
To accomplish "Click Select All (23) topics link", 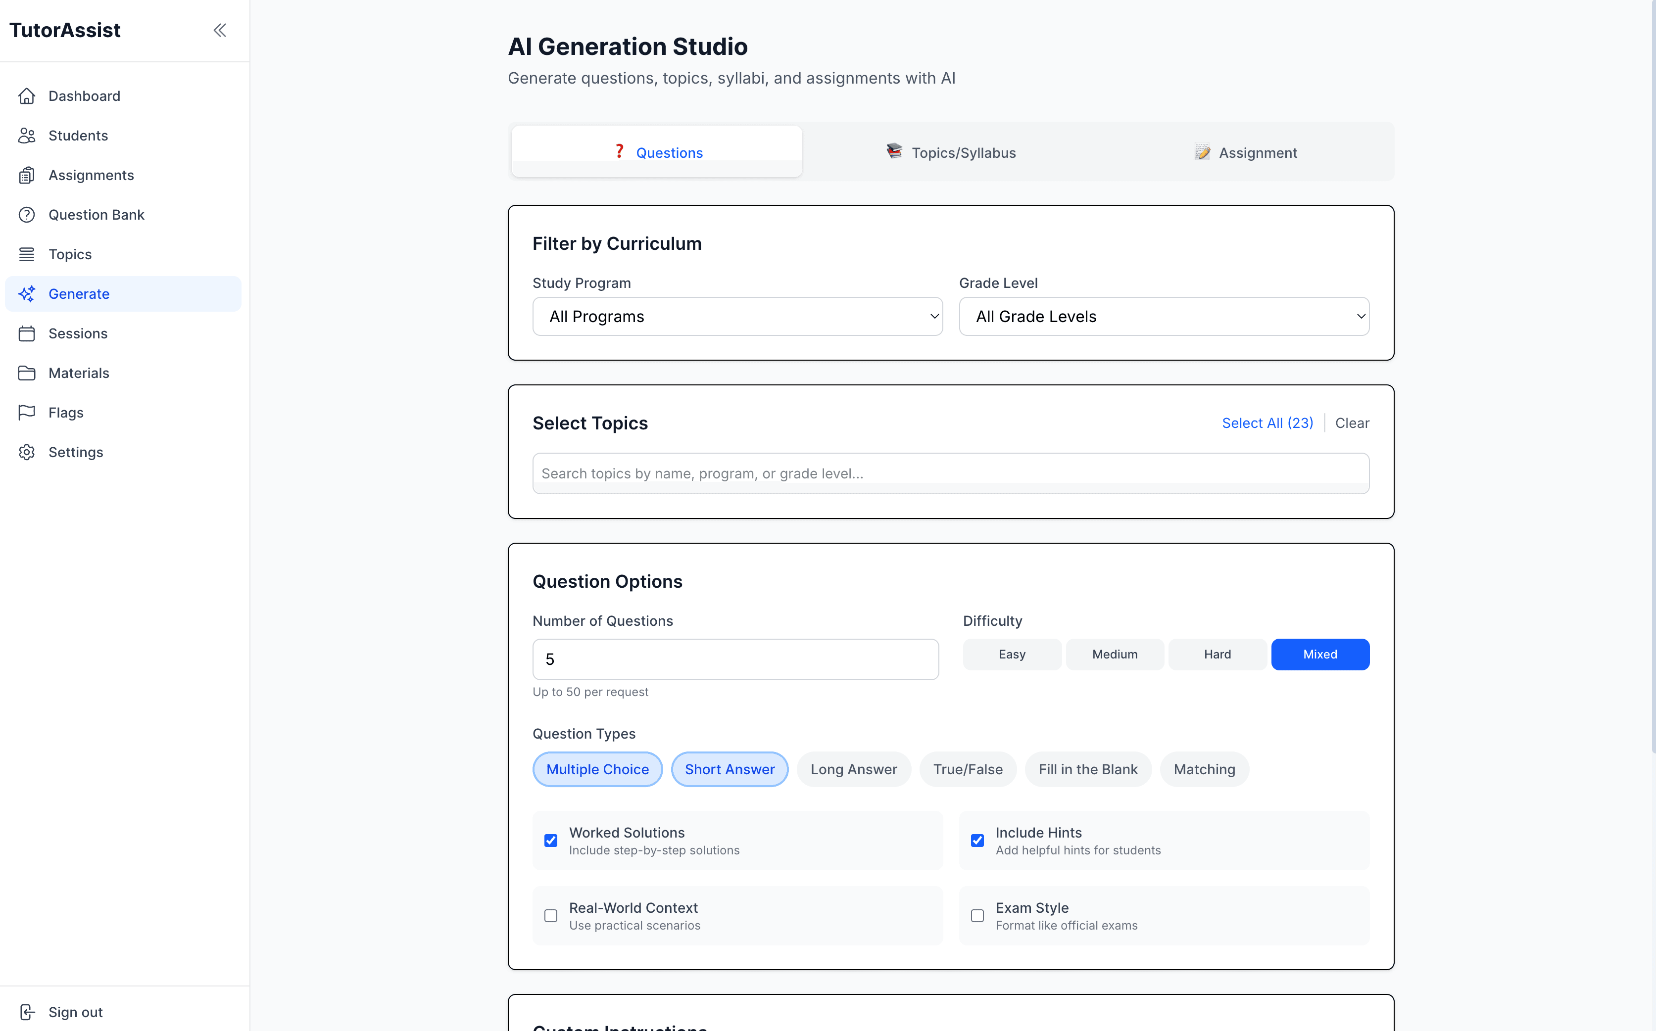I will pos(1267,423).
